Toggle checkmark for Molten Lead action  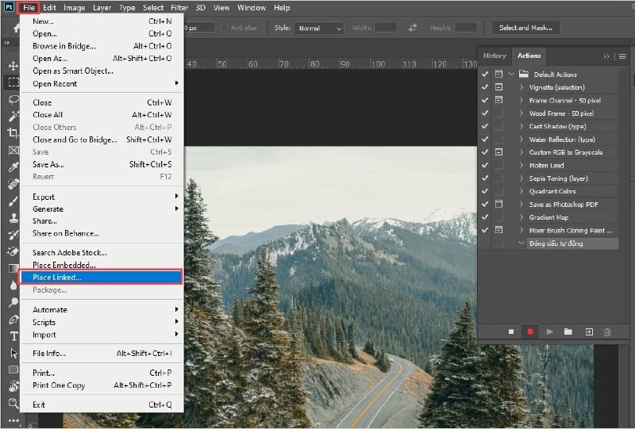coord(484,165)
